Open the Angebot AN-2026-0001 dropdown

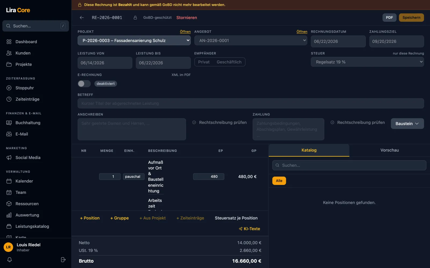(x=251, y=40)
